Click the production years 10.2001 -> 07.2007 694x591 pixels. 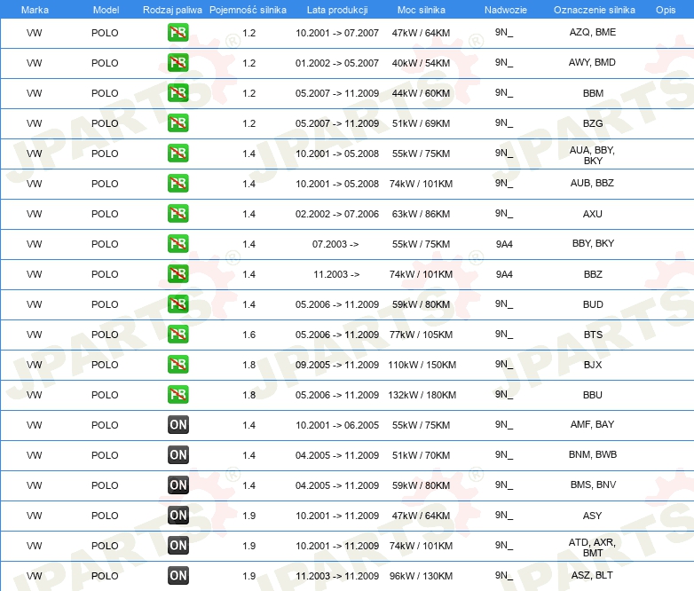(337, 33)
